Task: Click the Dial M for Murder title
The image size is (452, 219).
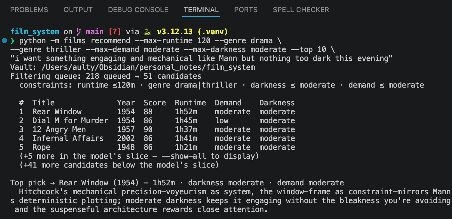Action: tap(70, 121)
